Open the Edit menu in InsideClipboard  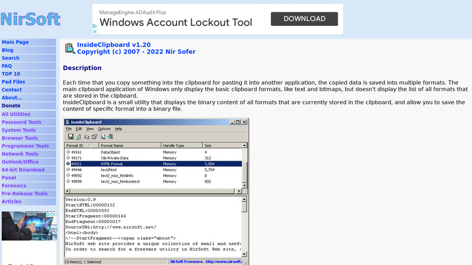[79, 129]
